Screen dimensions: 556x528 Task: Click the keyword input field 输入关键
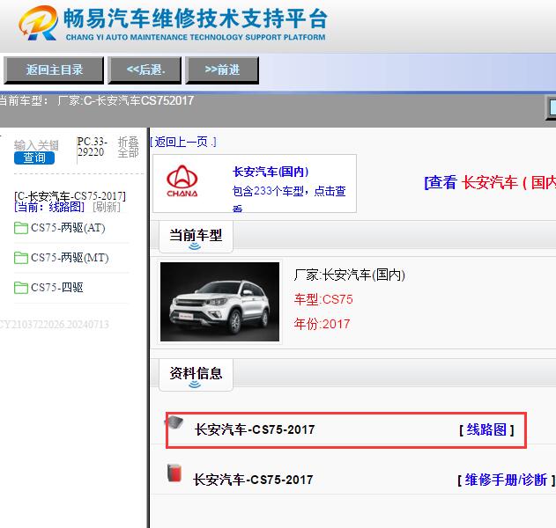[36, 145]
